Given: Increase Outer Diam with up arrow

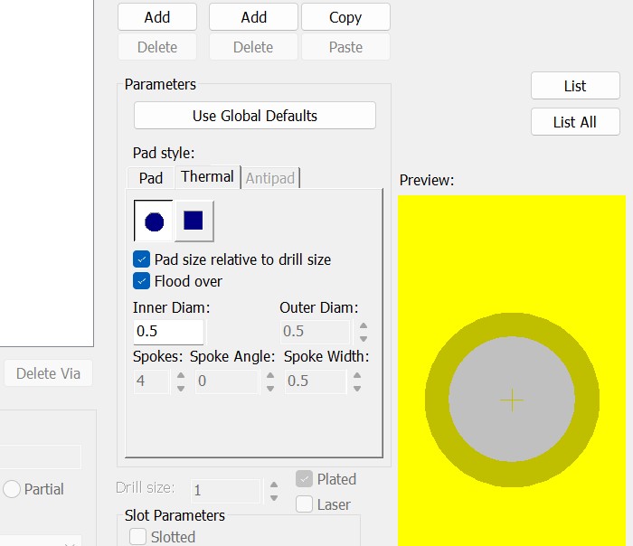Looking at the screenshot, I should coord(363,325).
